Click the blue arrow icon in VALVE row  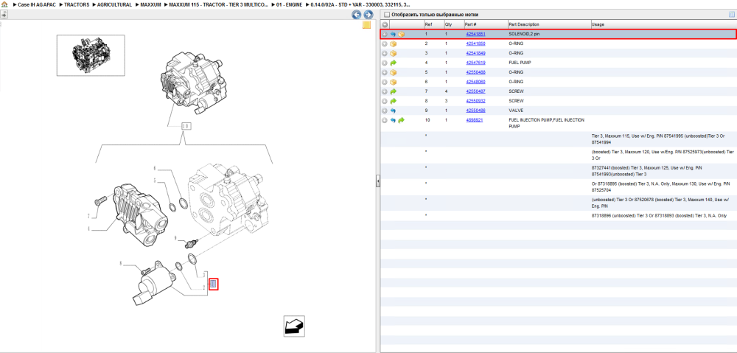(x=393, y=111)
